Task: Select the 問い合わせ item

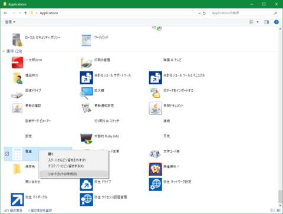Action: [x=32, y=182]
